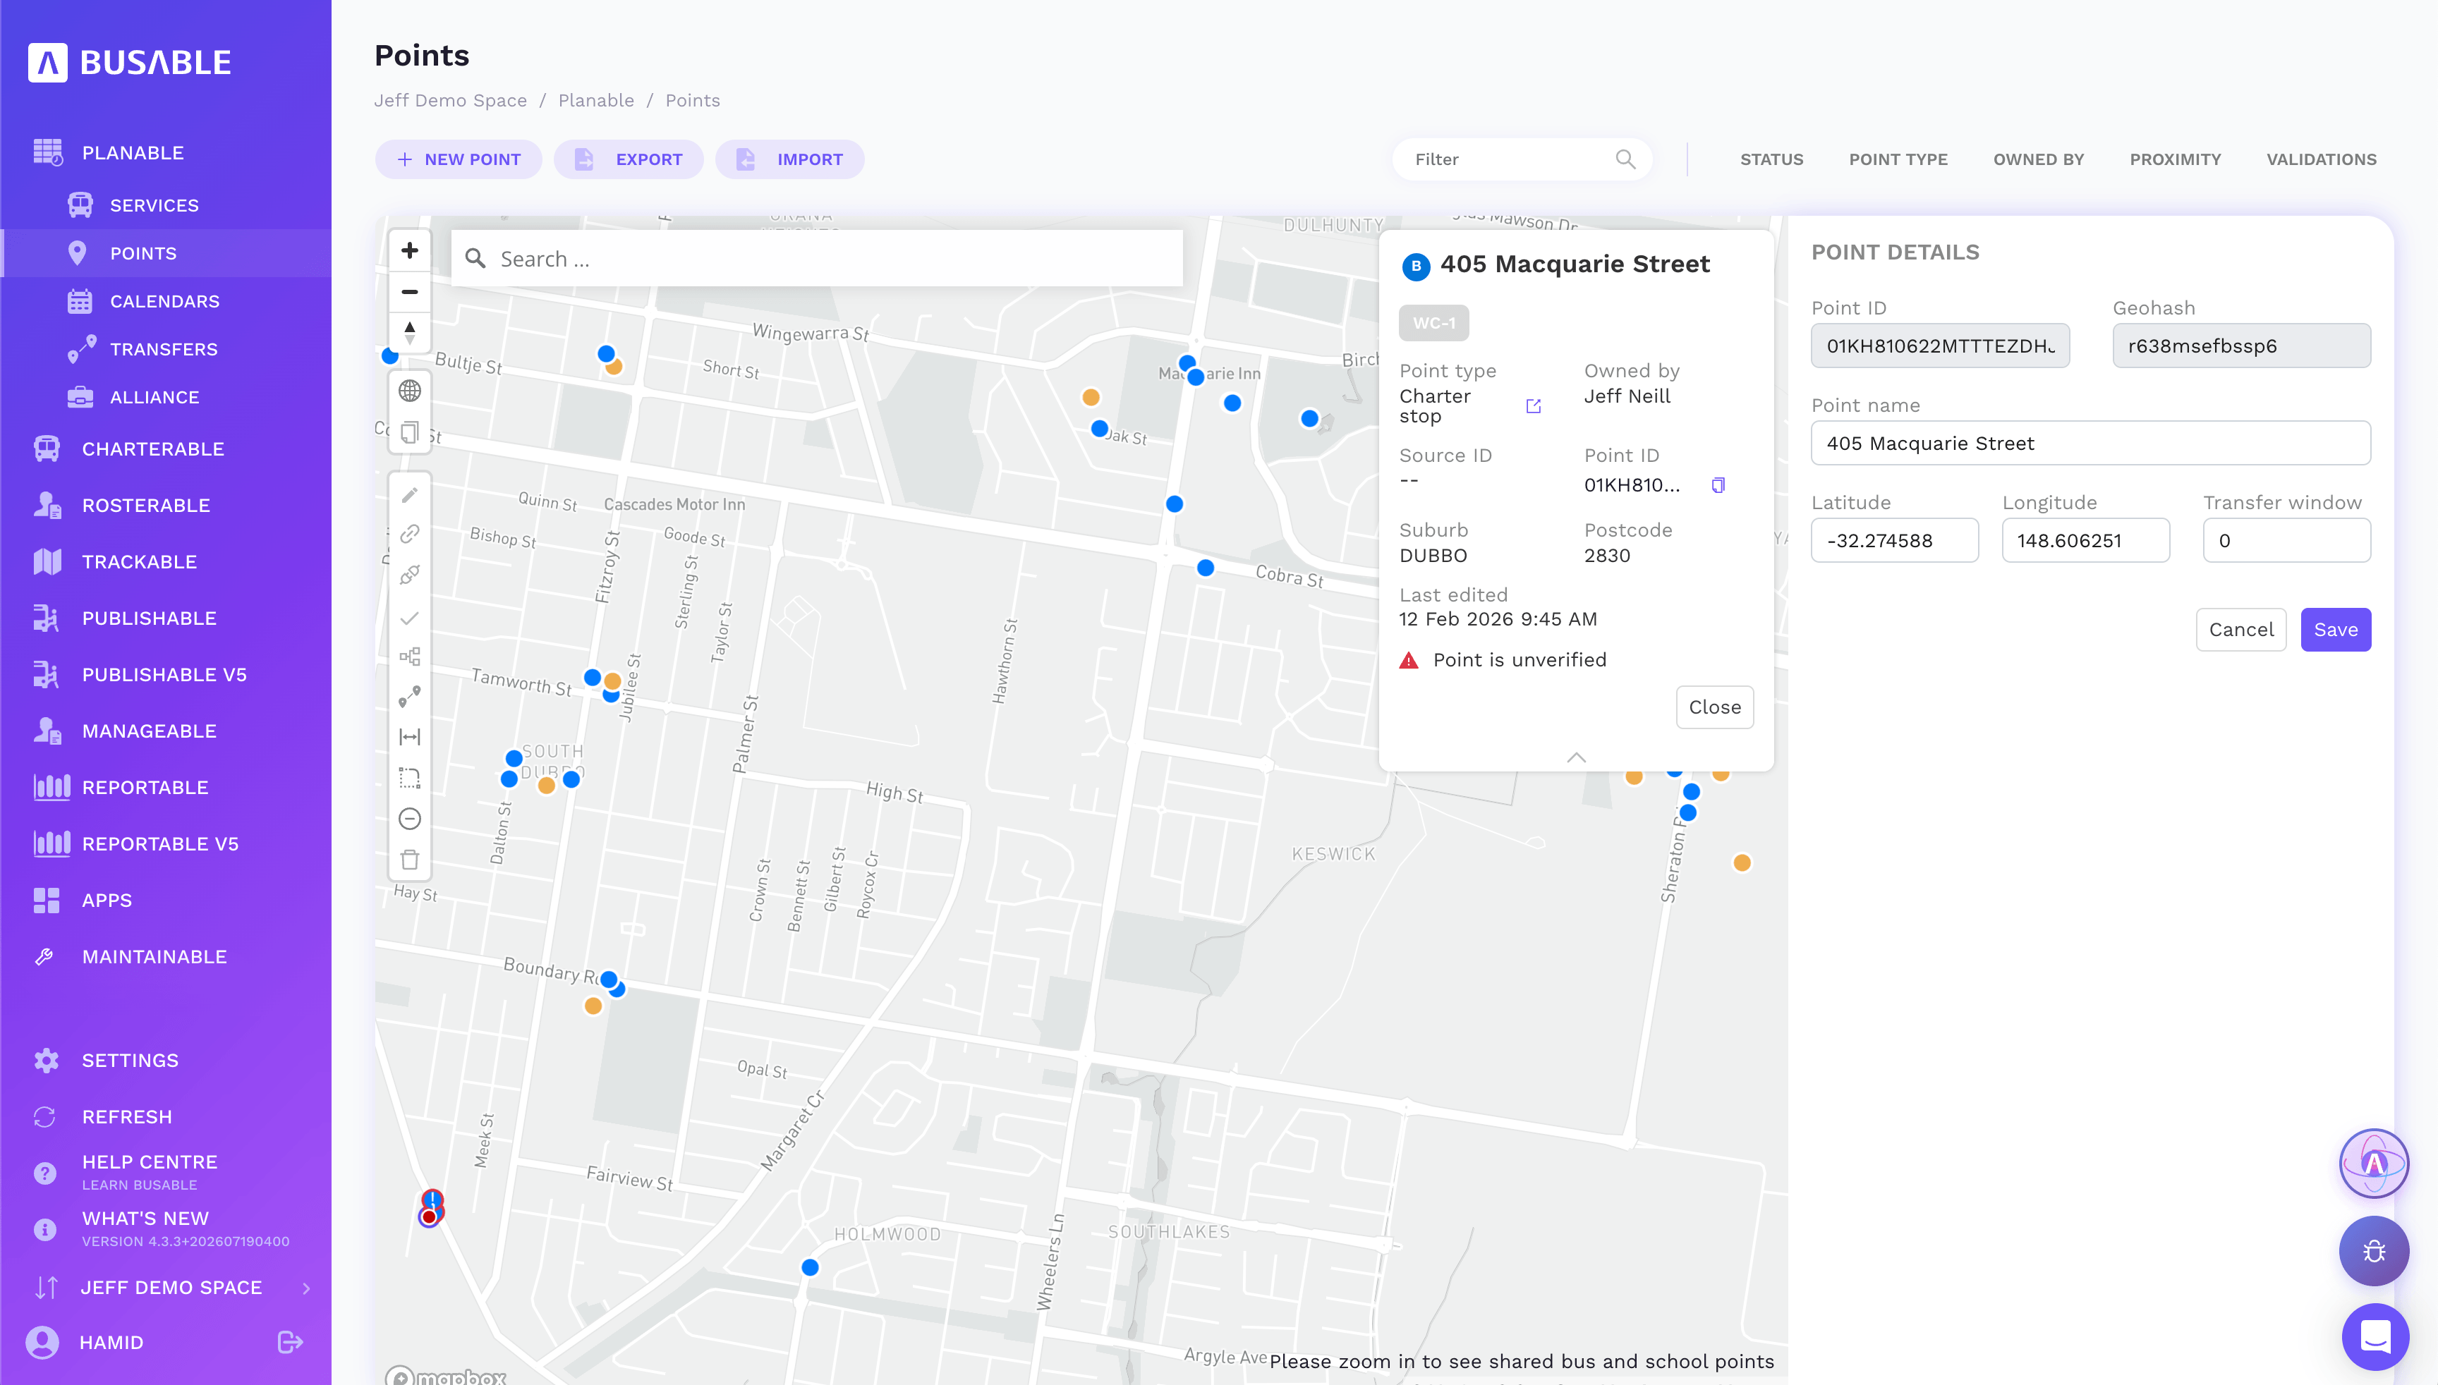
Task: Click the Import button
Action: click(x=789, y=159)
